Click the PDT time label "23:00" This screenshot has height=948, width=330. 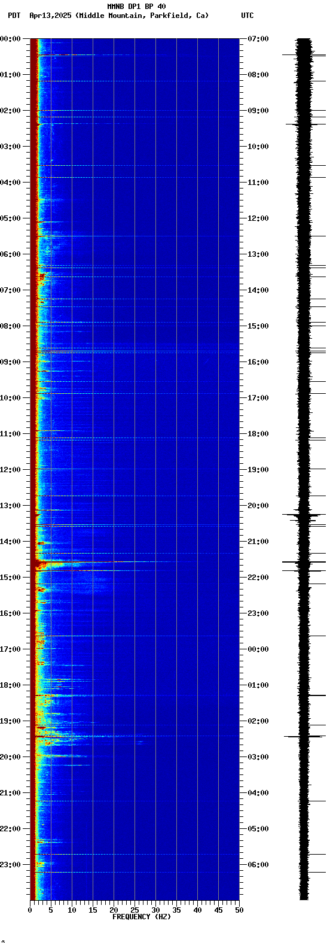(11, 865)
